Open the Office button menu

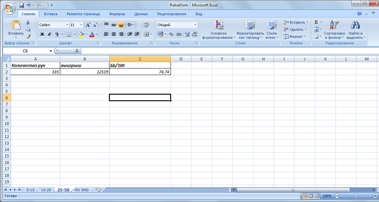pos(9,9)
